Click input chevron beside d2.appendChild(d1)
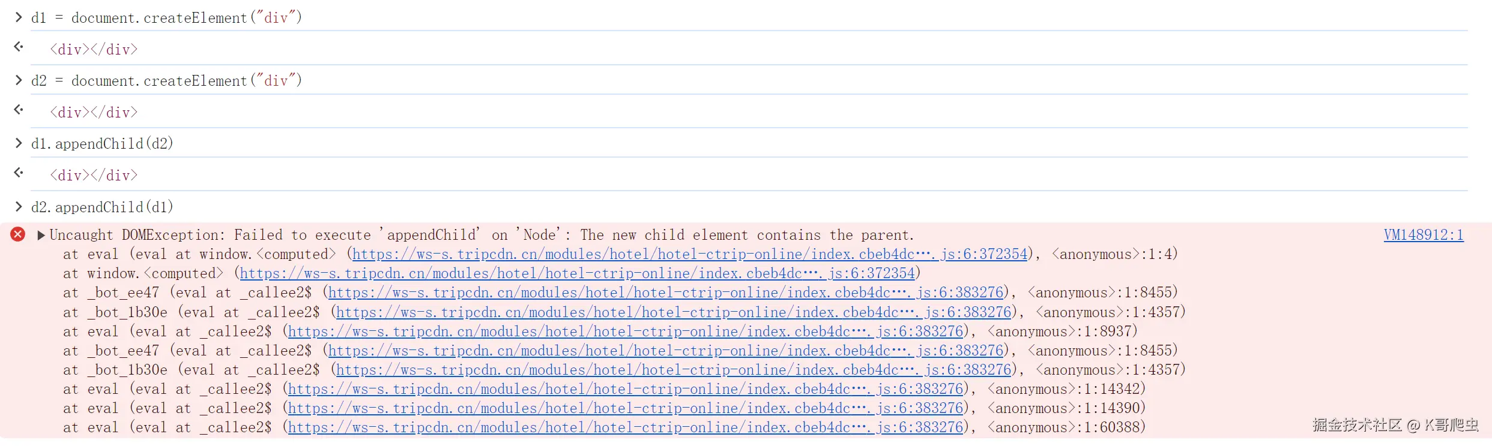The width and height of the screenshot is (1492, 446). 19,207
